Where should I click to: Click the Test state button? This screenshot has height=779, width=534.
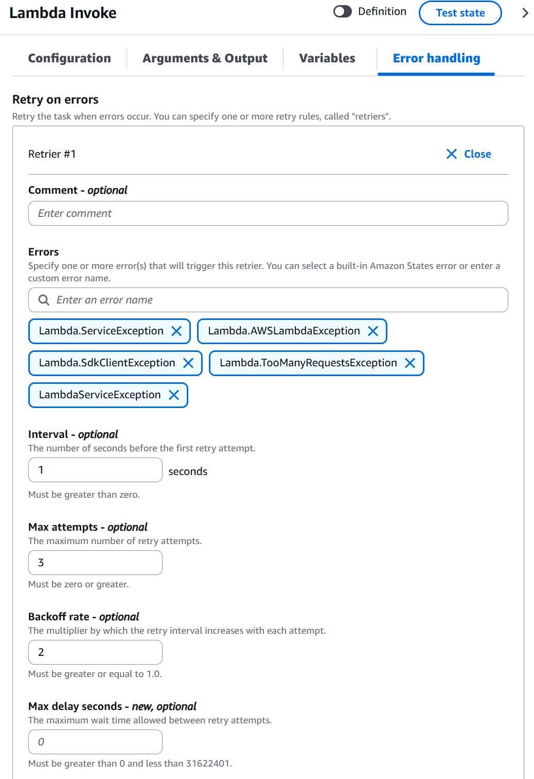click(459, 13)
